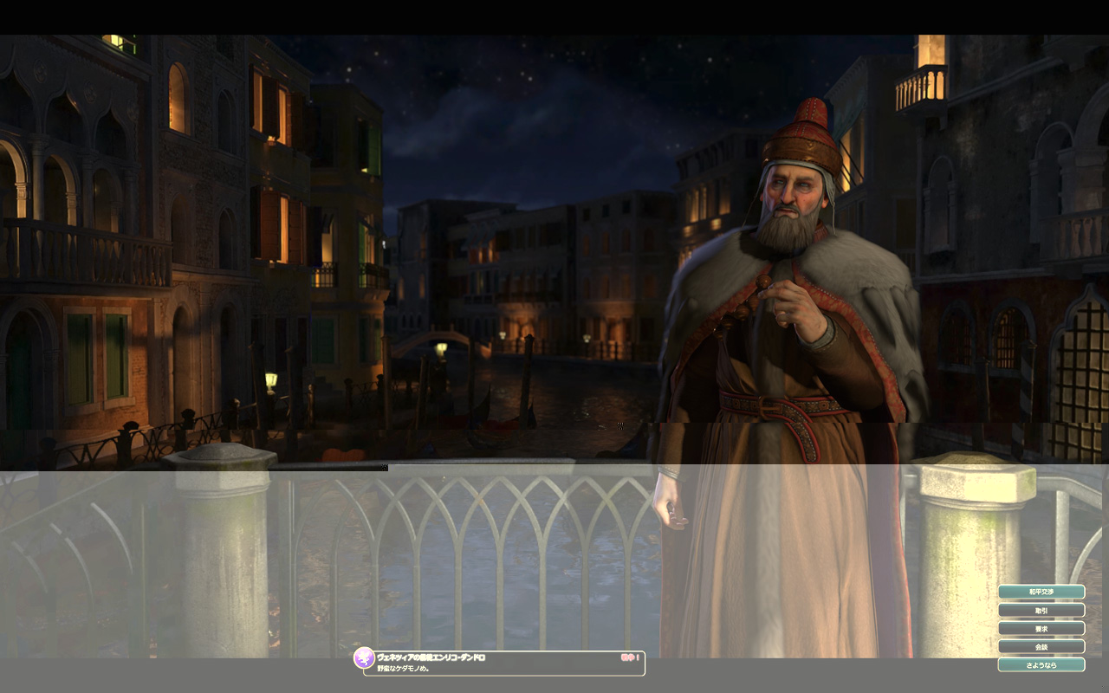Screen dimensions: 1109x693
Task: Click the glowing street lamp on left quay
Action: [x=271, y=379]
